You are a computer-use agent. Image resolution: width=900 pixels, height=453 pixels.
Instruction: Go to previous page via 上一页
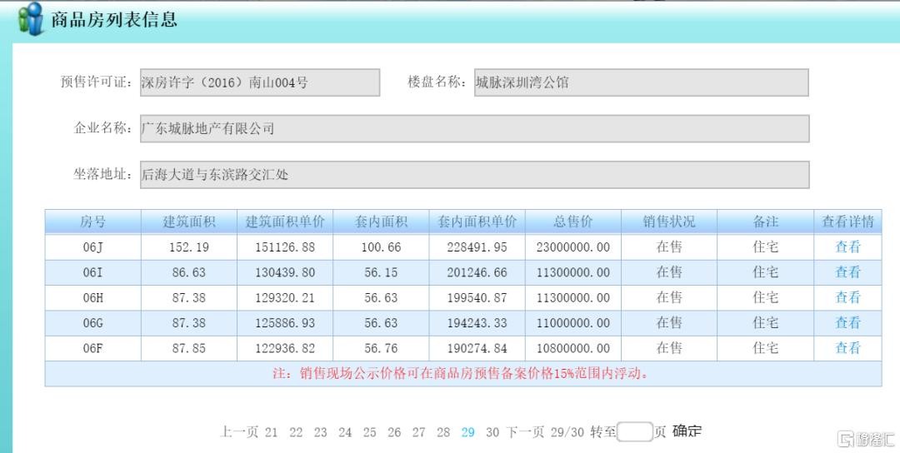coord(238,432)
